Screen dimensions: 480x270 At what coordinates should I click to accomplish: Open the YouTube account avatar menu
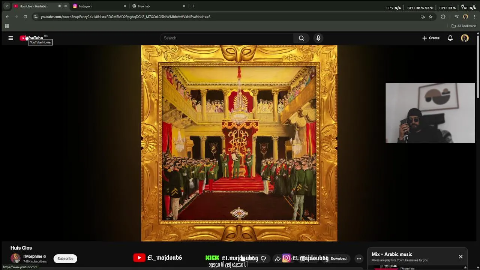point(465,38)
